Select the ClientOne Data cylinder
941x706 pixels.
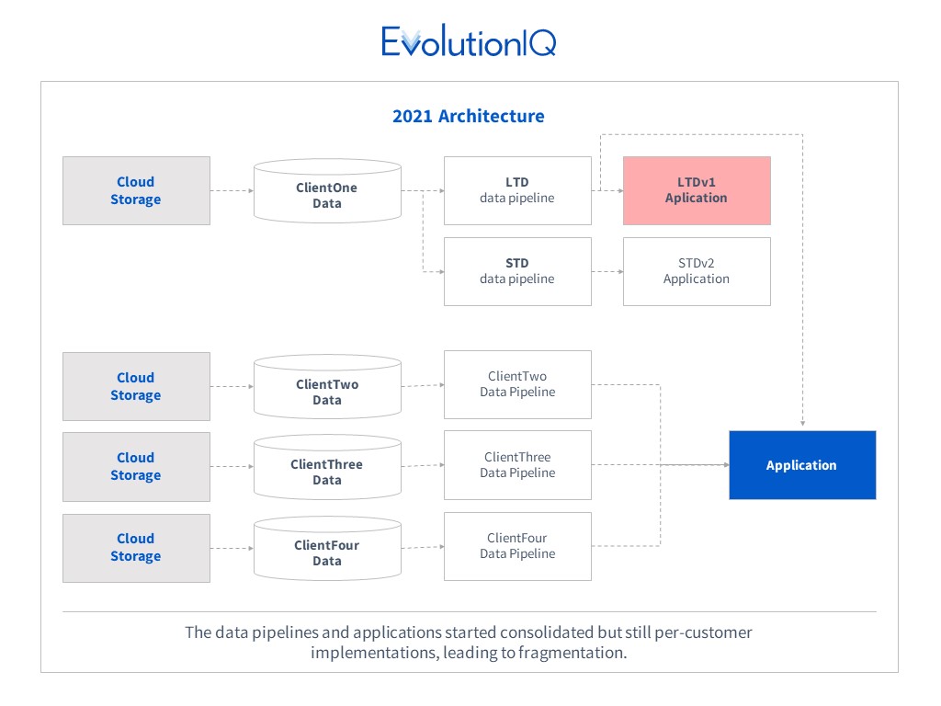pos(327,191)
